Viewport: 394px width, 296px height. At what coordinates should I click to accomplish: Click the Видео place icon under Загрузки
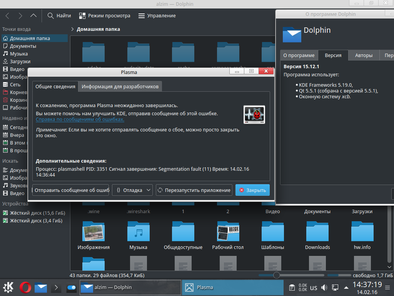click(x=5, y=69)
